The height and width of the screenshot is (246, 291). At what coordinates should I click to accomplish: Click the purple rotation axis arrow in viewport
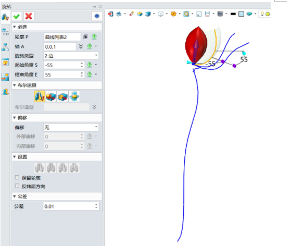196,51
